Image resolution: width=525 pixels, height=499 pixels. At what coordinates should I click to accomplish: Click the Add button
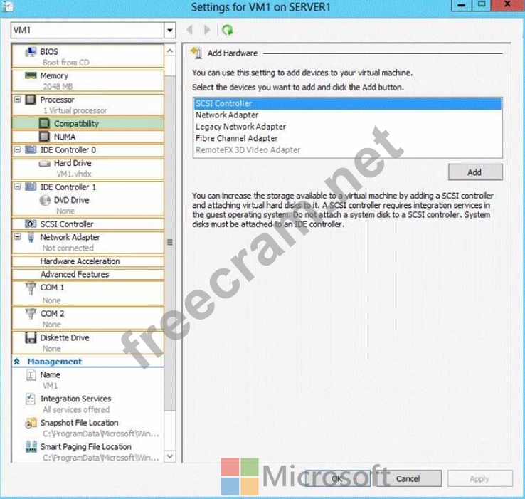[x=475, y=172]
